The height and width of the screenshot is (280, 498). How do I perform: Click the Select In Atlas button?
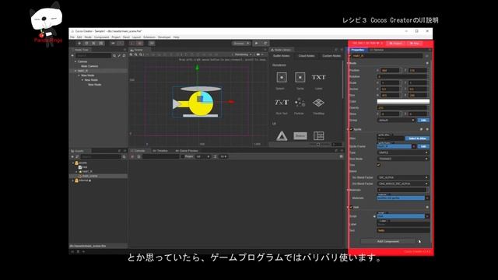[x=417, y=138]
